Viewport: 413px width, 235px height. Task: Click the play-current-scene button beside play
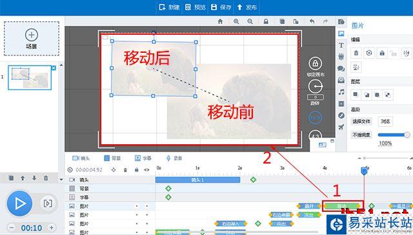pyautogui.click(x=48, y=203)
